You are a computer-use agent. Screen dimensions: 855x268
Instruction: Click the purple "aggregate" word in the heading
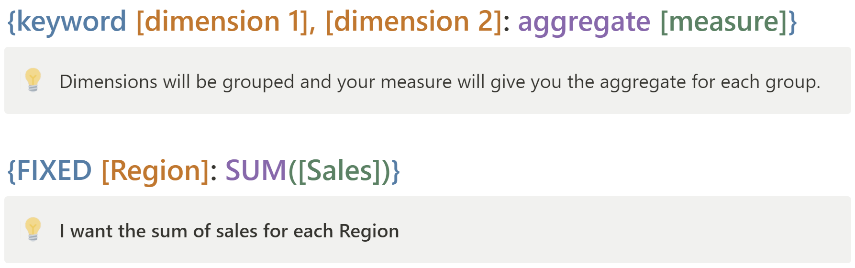(584, 22)
